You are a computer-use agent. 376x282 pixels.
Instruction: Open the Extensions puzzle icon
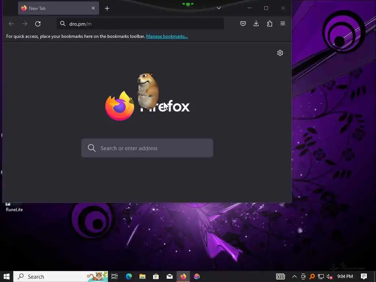tap(270, 23)
